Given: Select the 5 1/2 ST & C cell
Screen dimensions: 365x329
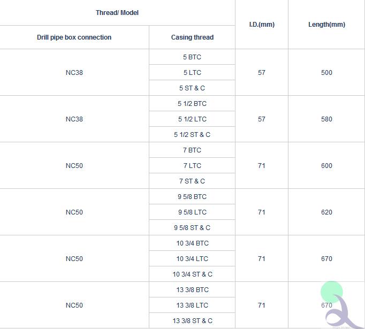Looking at the screenshot, I should (x=192, y=134).
